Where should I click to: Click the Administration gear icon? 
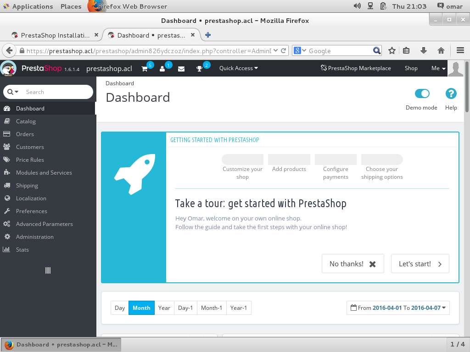[x=7, y=236]
